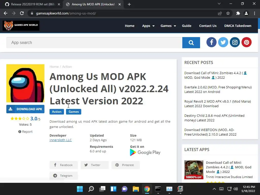Viewport: 260px width, 195px height.
Task: Open the volume speaker tray icon
Action: click(x=235, y=189)
